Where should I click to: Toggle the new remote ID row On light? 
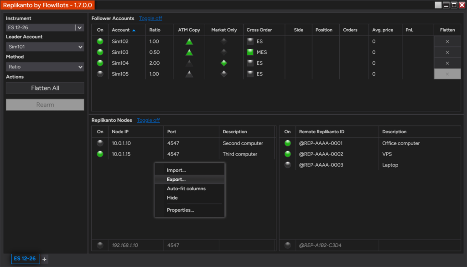pyautogui.click(x=288, y=245)
